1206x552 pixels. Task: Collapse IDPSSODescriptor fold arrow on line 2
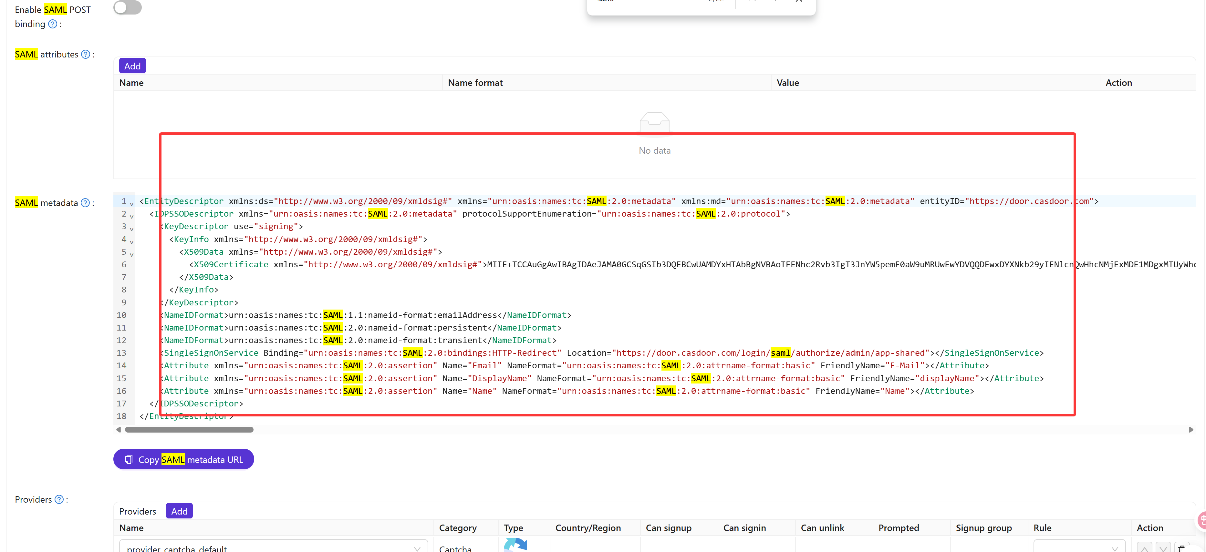tap(131, 216)
